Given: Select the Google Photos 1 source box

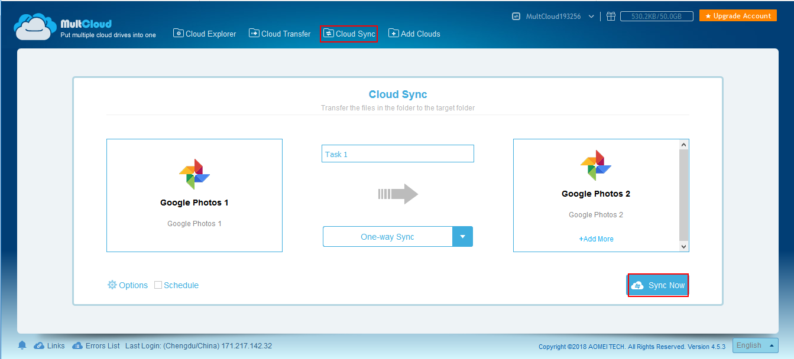Looking at the screenshot, I should [x=195, y=195].
